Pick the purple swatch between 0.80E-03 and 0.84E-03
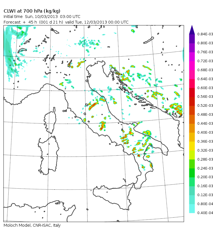Viewport: 213px width, 232px height. click(192, 39)
